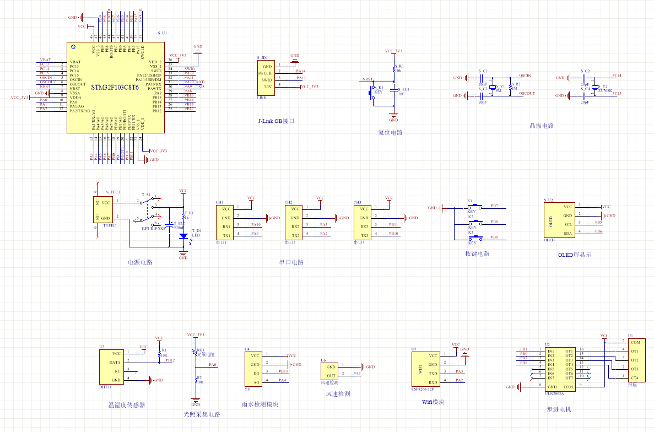The image size is (654, 432).
Task: Select the OLED display block S_U2
Action: coord(559,220)
